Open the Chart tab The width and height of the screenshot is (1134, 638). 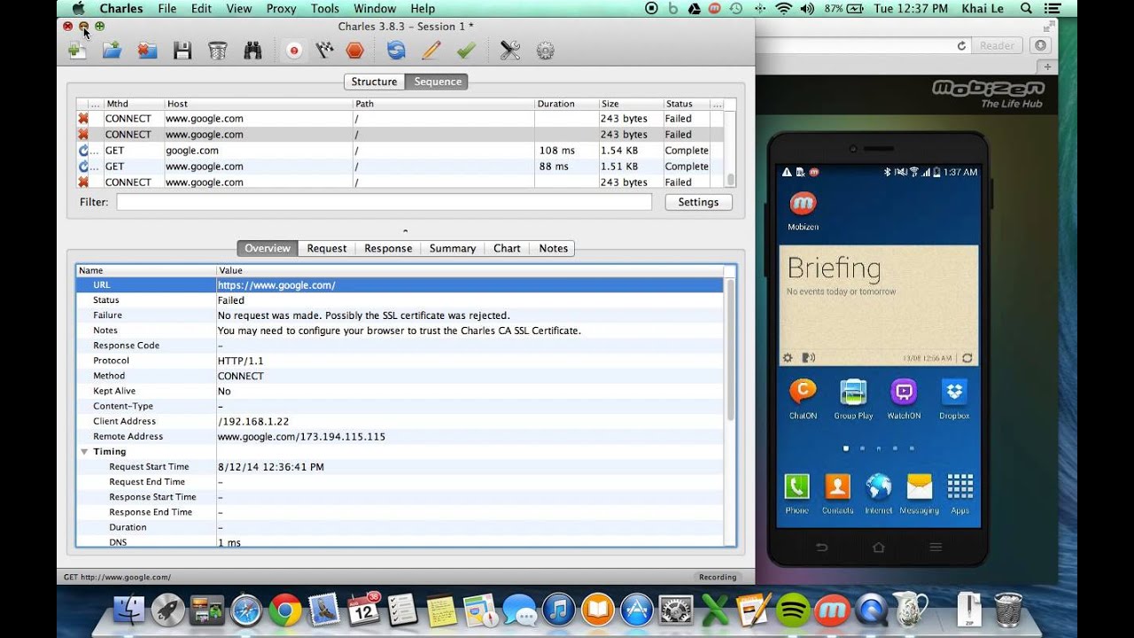click(x=507, y=248)
